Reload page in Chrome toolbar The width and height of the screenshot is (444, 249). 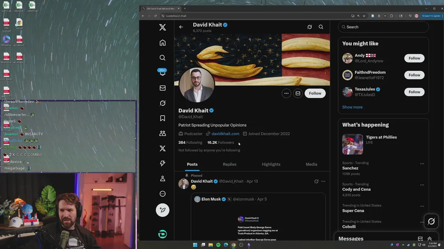[155, 16]
